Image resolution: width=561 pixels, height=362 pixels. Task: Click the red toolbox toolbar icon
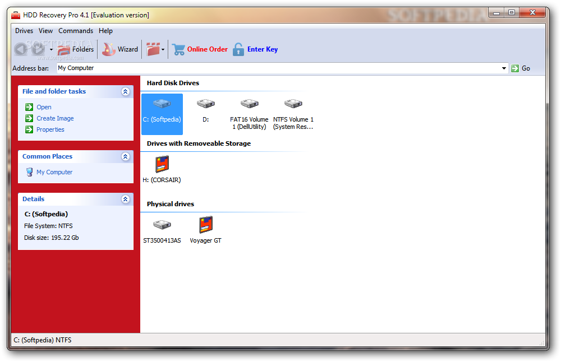point(153,49)
